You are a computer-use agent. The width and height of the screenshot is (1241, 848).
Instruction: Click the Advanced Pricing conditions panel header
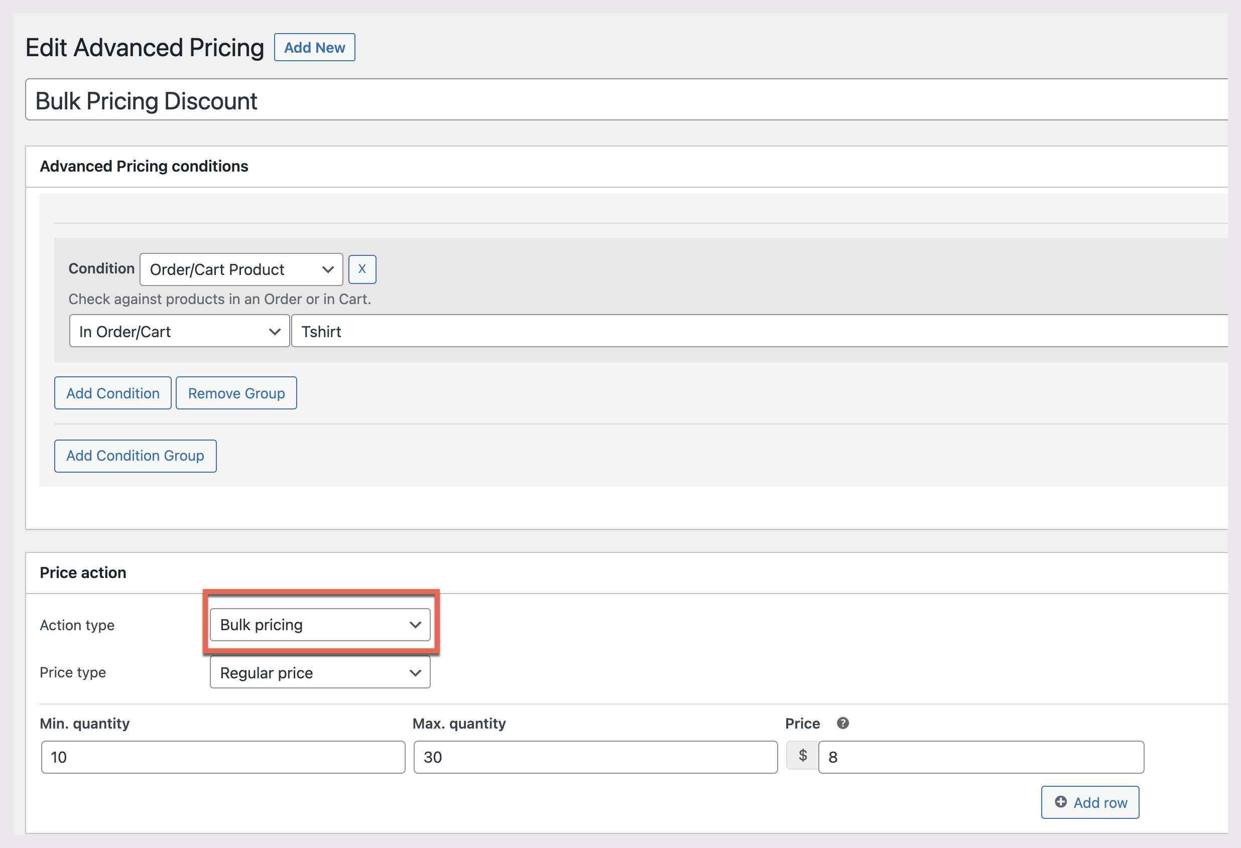point(144,167)
